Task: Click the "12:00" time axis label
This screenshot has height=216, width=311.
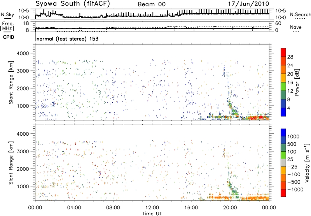Action: click(x=152, y=208)
